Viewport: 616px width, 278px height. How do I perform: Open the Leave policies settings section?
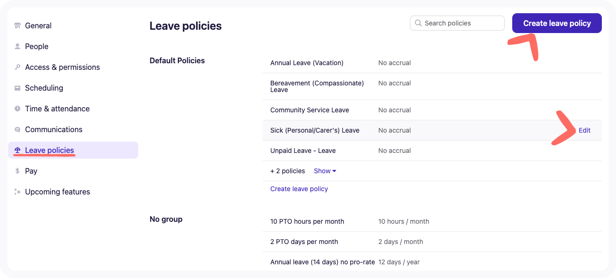[x=49, y=150]
